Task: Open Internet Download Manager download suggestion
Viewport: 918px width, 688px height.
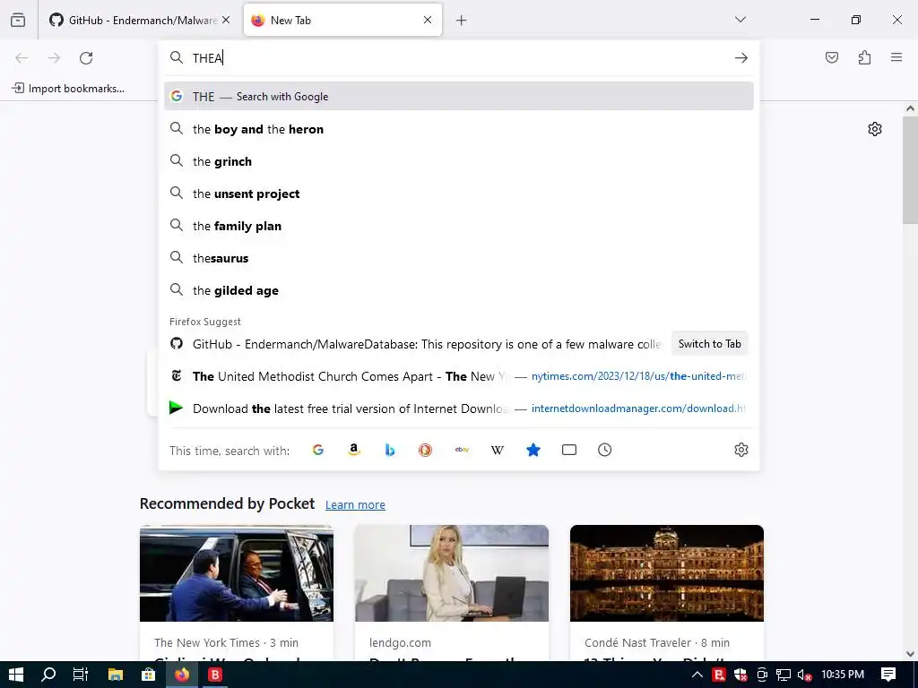Action: click(x=458, y=408)
